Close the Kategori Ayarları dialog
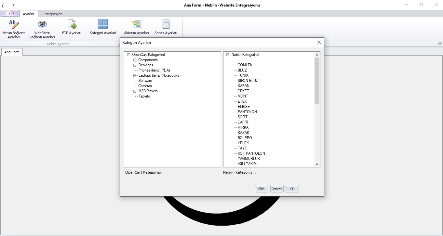Screen dimensions: 443x236 tap(319, 42)
